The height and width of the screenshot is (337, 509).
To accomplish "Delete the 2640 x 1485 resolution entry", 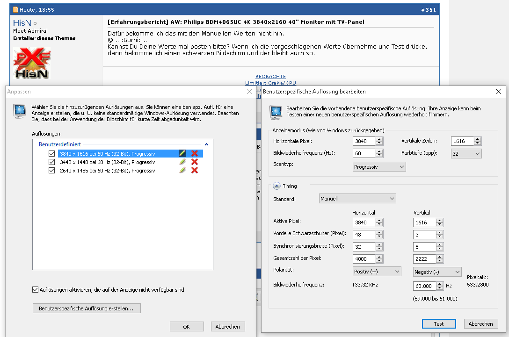I will tap(195, 170).
